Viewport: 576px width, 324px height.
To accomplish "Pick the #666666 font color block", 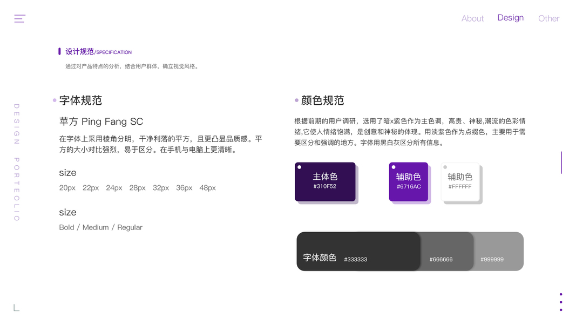I will pos(446,251).
